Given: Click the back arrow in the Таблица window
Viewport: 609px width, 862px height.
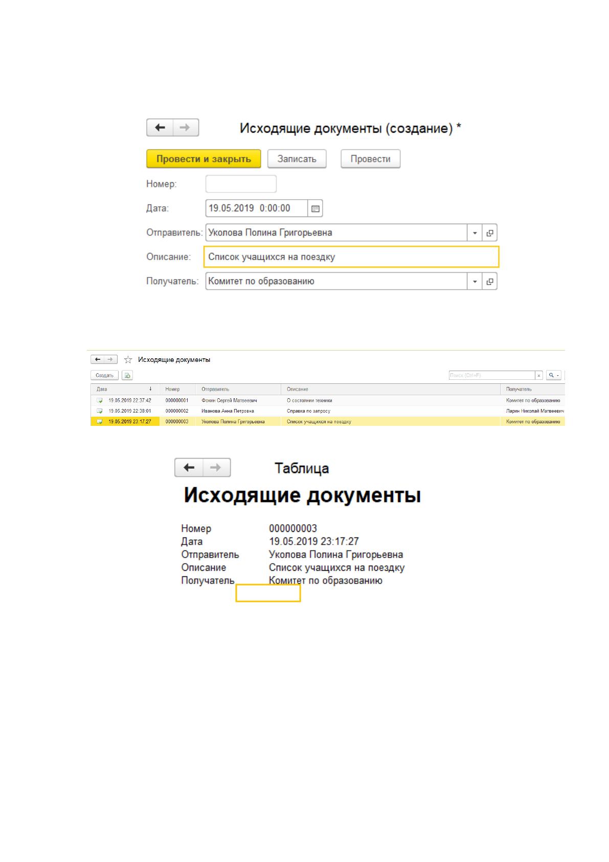Looking at the screenshot, I should coord(189,467).
